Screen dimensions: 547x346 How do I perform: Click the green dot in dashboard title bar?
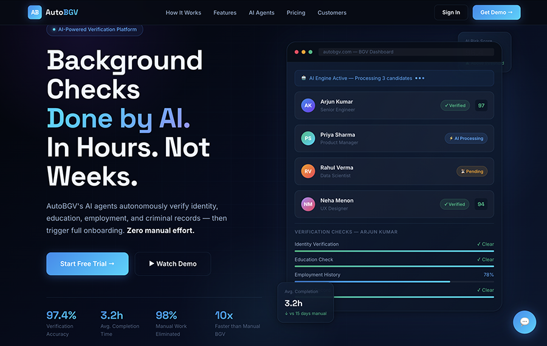(x=311, y=52)
